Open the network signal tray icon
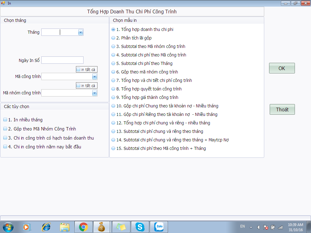 point(280,227)
